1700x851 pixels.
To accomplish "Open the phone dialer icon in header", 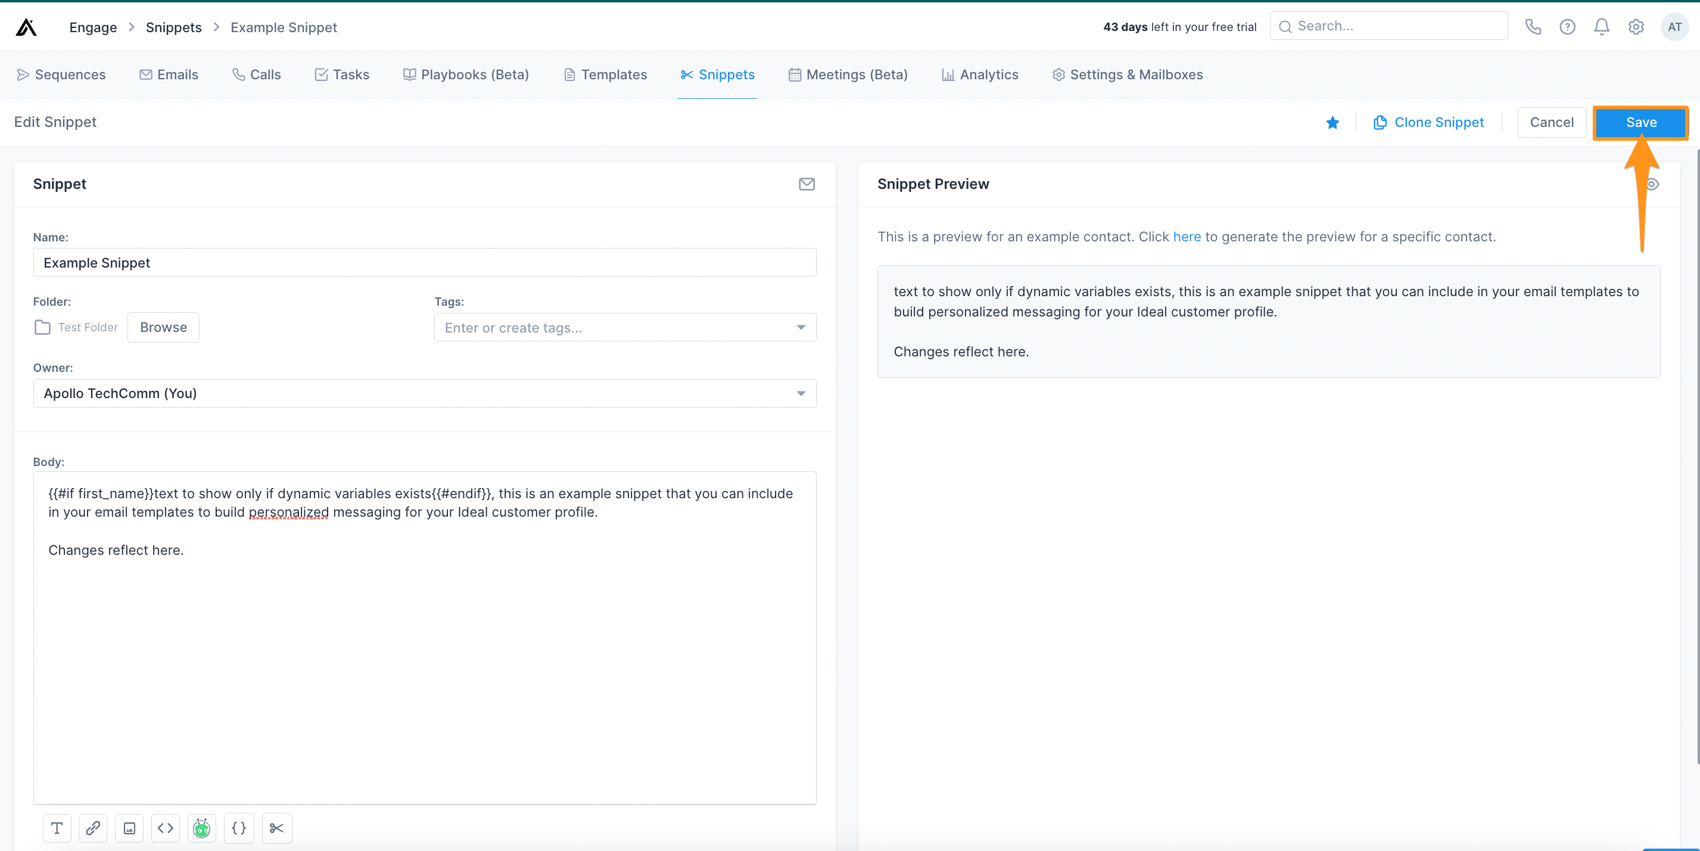I will [x=1533, y=26].
